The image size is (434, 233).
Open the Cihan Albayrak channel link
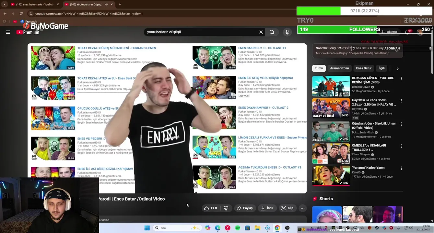pos(361,155)
